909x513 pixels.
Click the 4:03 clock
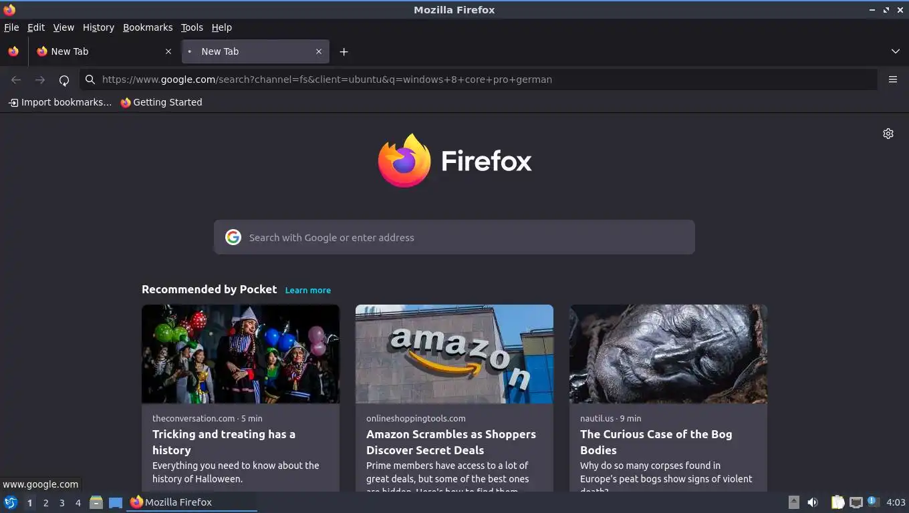(896, 502)
